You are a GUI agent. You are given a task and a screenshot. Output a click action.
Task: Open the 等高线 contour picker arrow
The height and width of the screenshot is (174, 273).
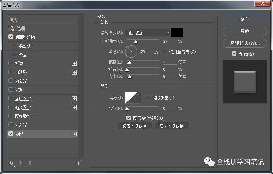[139, 98]
